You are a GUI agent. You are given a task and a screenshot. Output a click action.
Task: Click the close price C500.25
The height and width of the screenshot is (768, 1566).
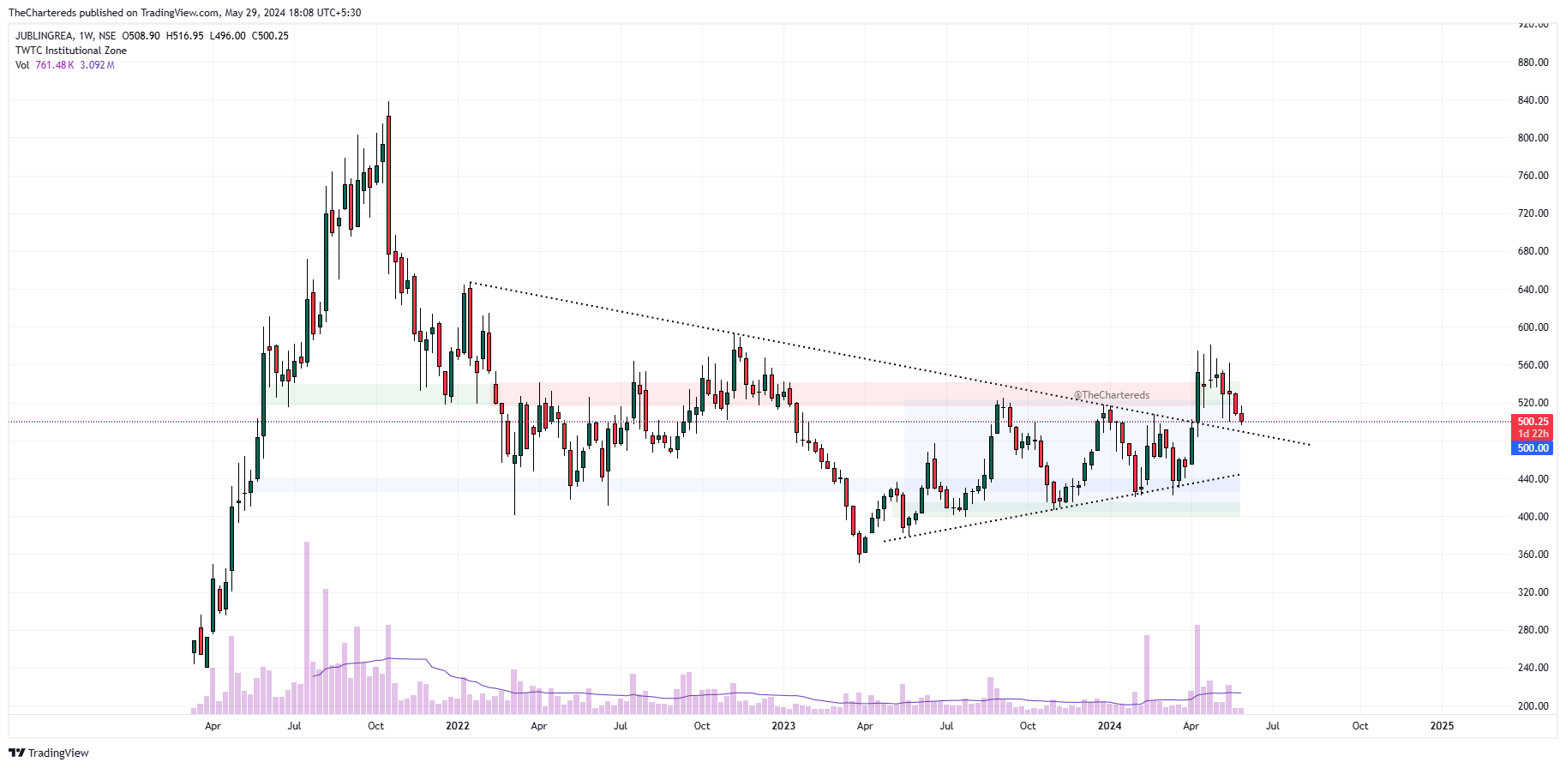[x=270, y=36]
